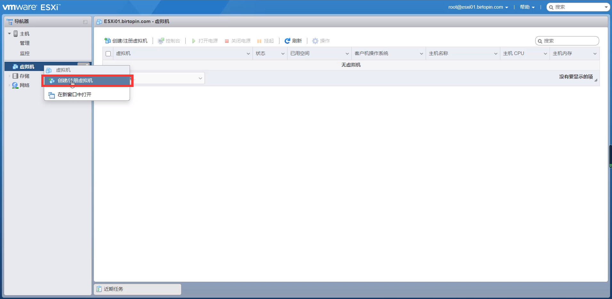Click the console monitor icon in toolbar
The image size is (612, 299).
[161, 41]
